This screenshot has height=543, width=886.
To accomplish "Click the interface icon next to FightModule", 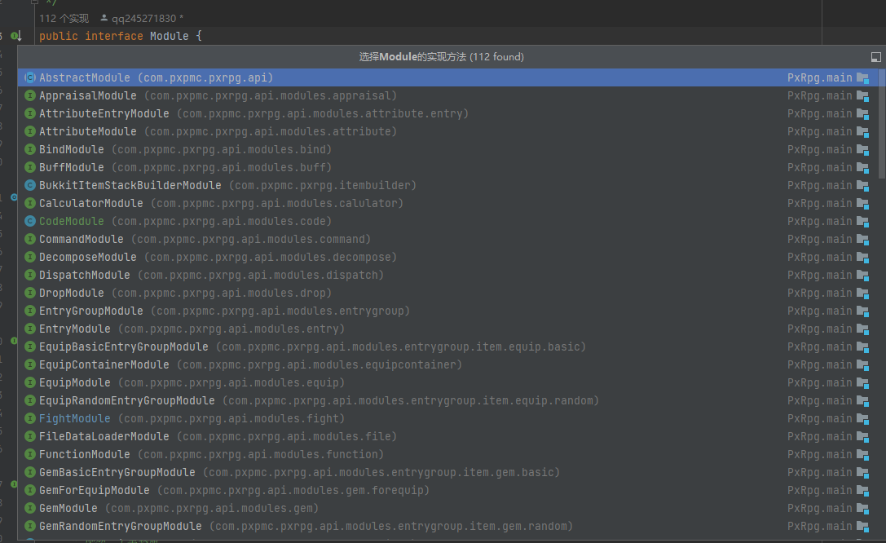I will point(30,418).
